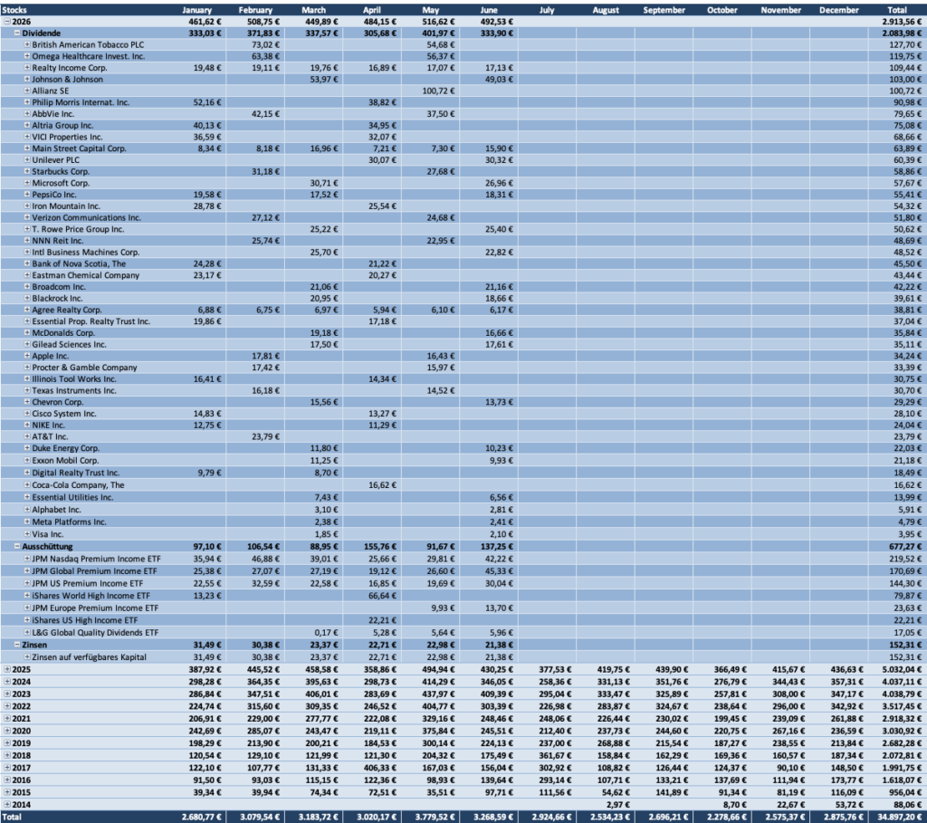Expand Omega Healthcare Invest. Inc. row

27,56
